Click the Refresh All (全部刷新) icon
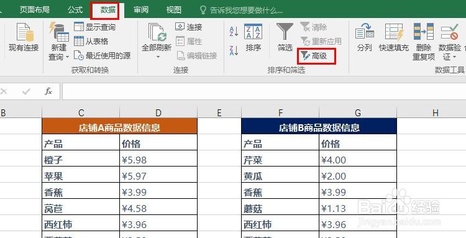The image size is (466, 238). (157, 32)
